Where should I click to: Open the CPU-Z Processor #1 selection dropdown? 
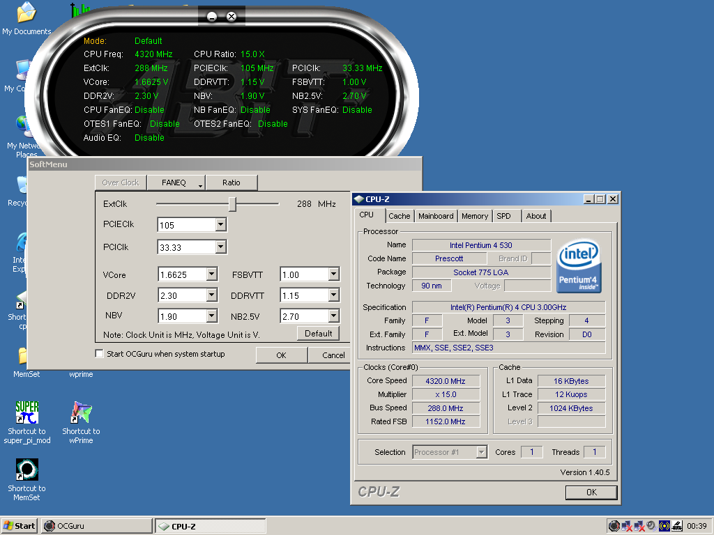481,451
